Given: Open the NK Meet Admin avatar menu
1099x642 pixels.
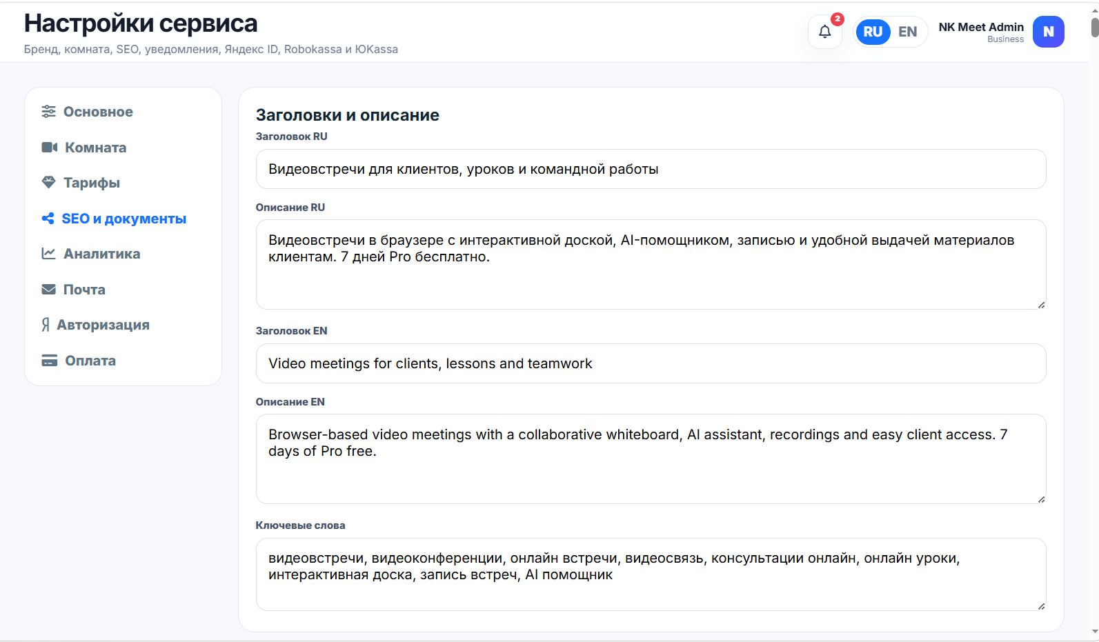Looking at the screenshot, I should (1048, 32).
